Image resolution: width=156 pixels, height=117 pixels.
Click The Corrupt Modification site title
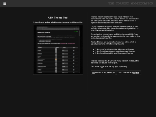click(131, 3)
